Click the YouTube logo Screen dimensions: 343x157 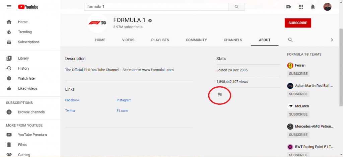pos(28,7)
